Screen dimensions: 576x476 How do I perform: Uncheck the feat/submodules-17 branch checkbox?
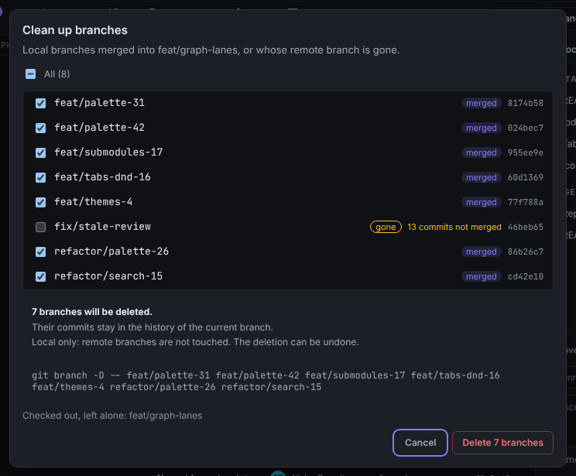pyautogui.click(x=41, y=152)
